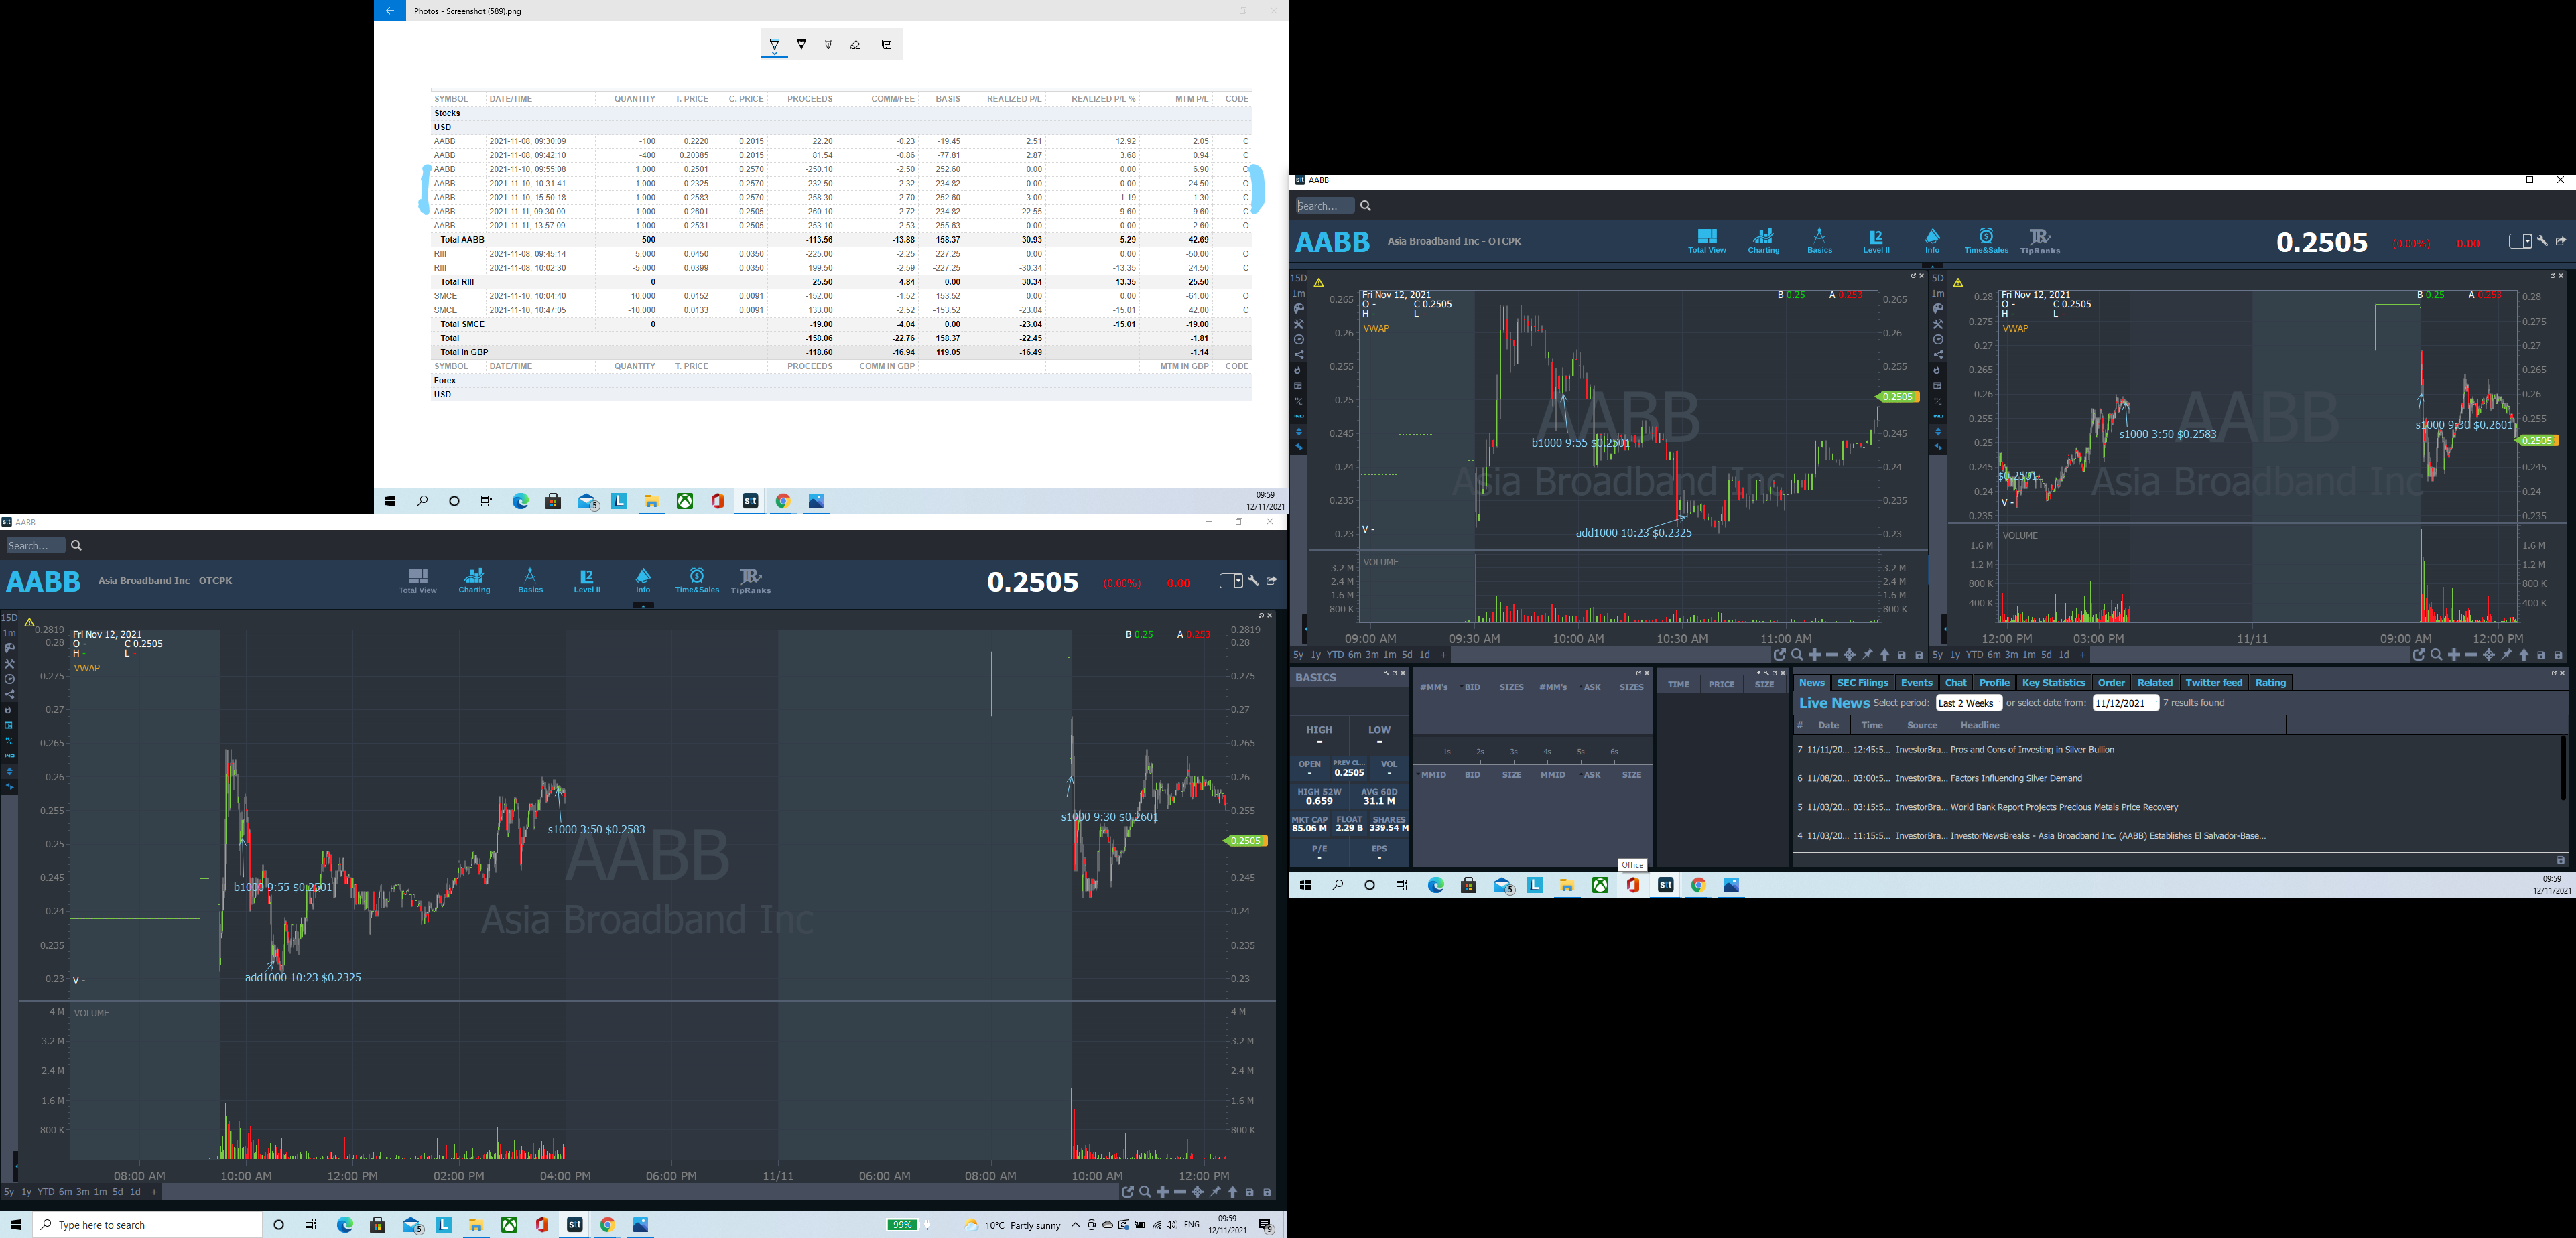Open the 11/12/2021 date-from dropdown
2576x1238 pixels.
coord(2125,703)
